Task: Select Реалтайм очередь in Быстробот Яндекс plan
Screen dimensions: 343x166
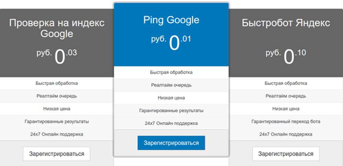Action: pyautogui.click(x=286, y=96)
